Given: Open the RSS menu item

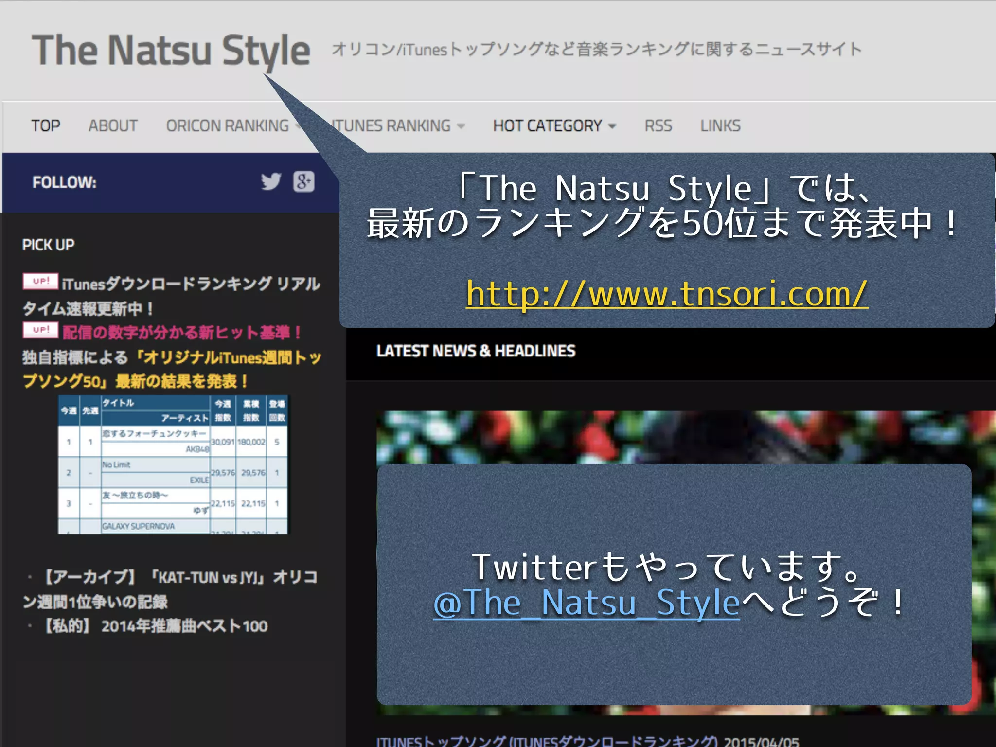Looking at the screenshot, I should (x=658, y=126).
